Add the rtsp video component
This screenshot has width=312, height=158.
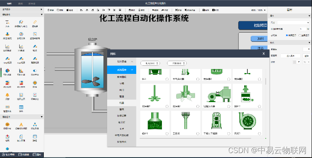(x=21, y=60)
